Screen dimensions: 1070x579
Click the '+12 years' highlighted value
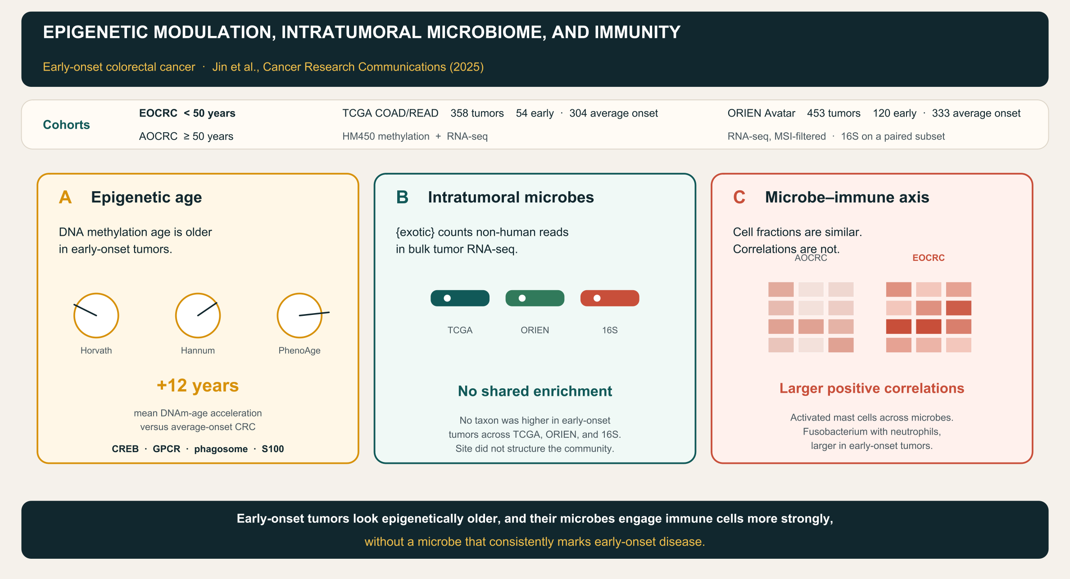[x=198, y=386]
